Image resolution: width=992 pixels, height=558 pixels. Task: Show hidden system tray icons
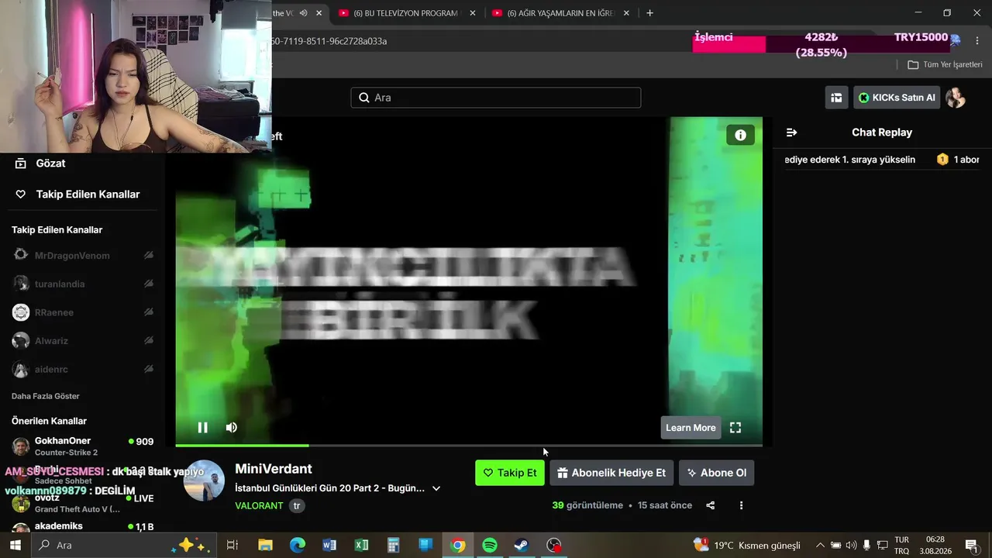[820, 546]
